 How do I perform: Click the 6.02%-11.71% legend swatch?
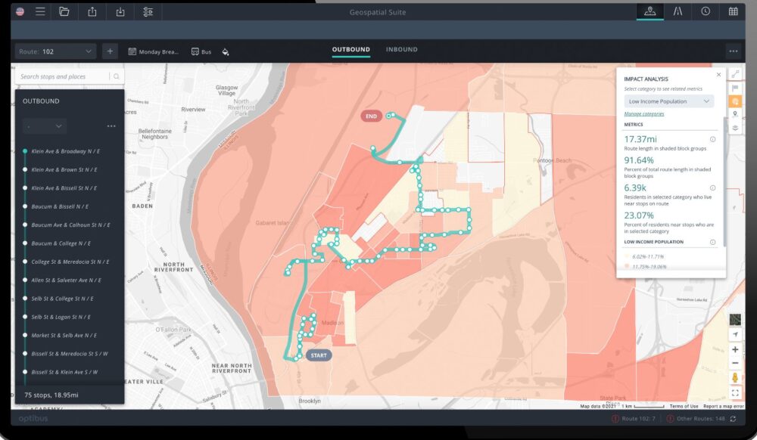pyautogui.click(x=627, y=256)
